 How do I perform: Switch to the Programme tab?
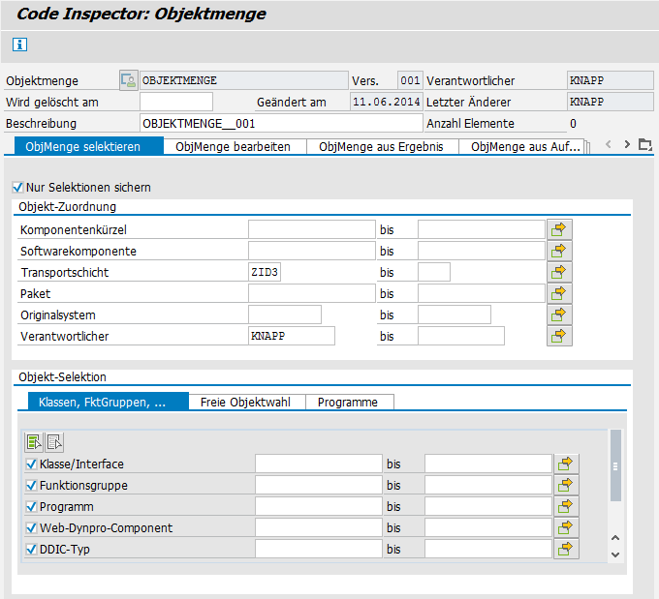coord(349,402)
